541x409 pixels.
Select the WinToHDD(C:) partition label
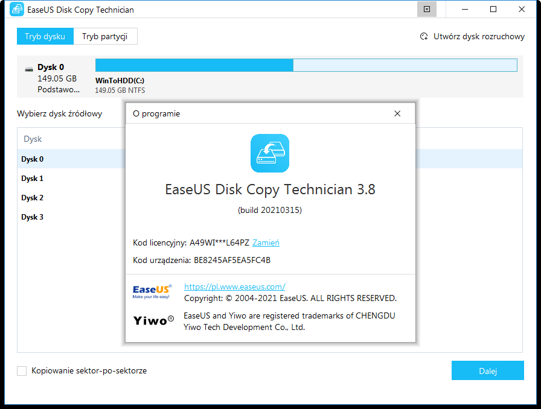coord(120,81)
